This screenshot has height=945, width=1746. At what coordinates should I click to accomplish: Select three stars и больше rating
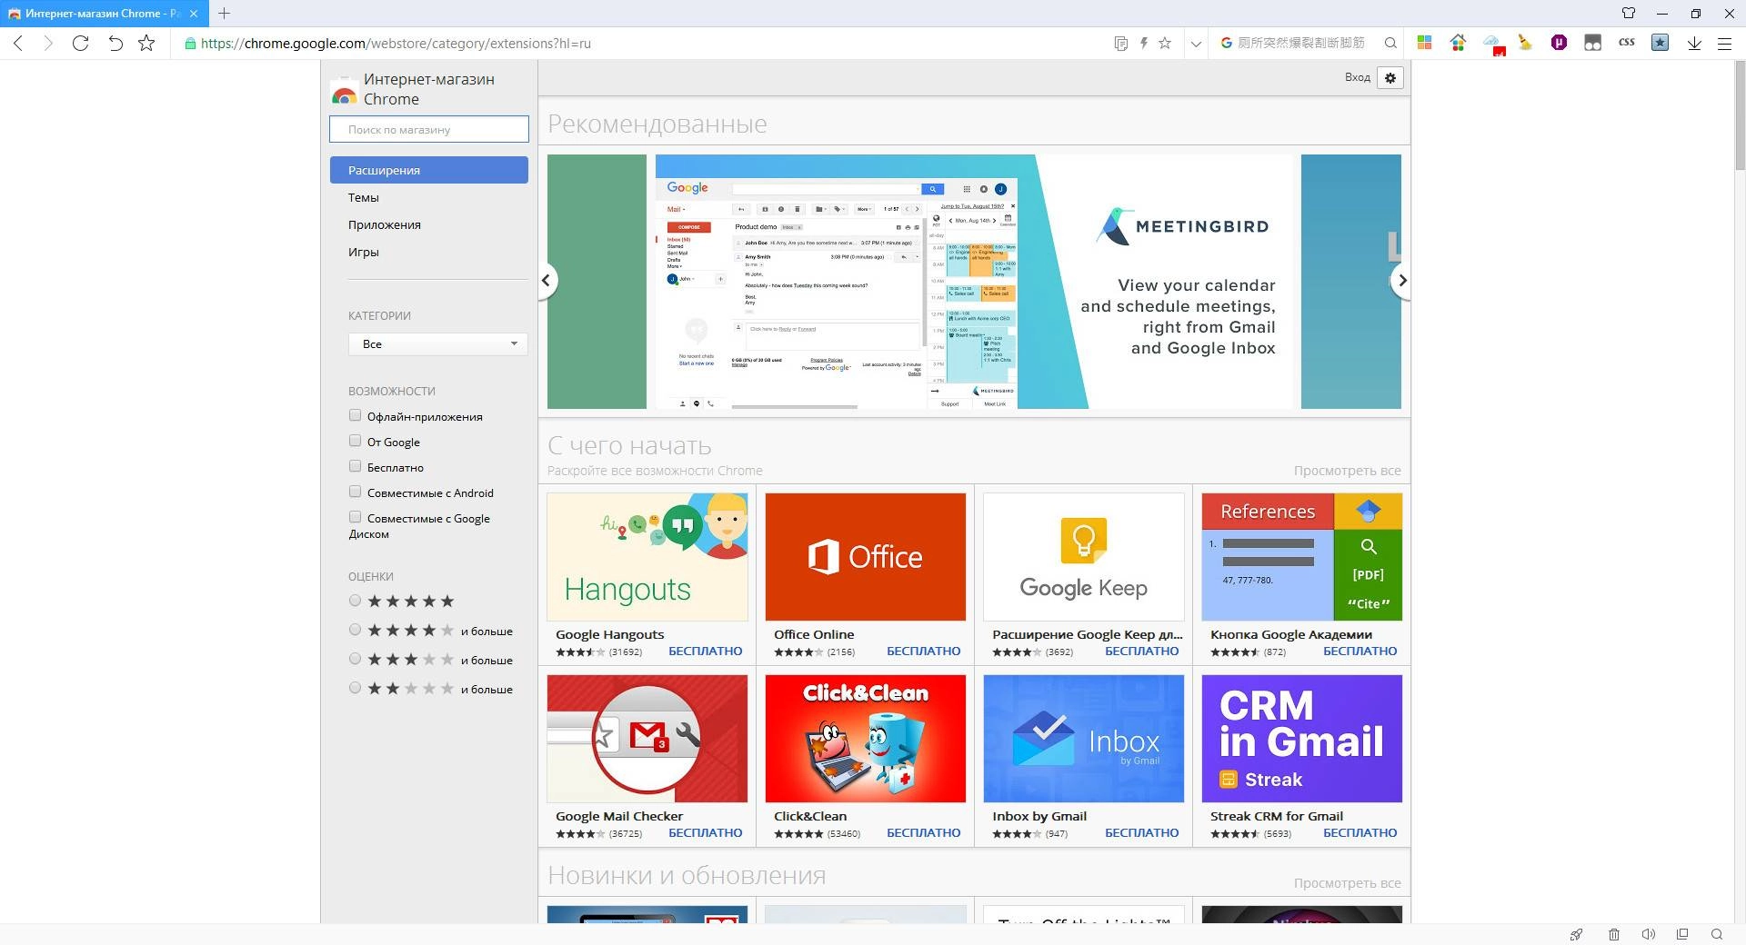[x=355, y=659]
